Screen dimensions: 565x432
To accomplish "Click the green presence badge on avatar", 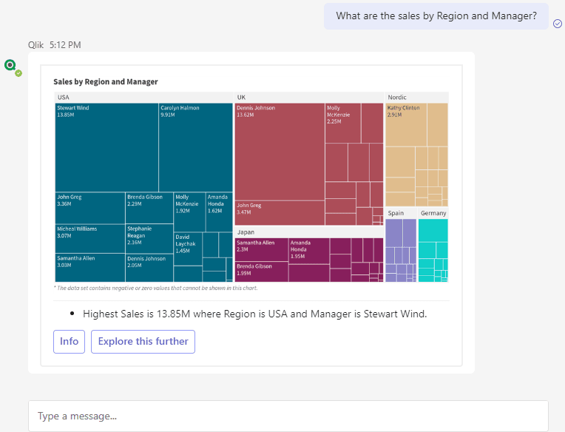I will click(x=18, y=73).
